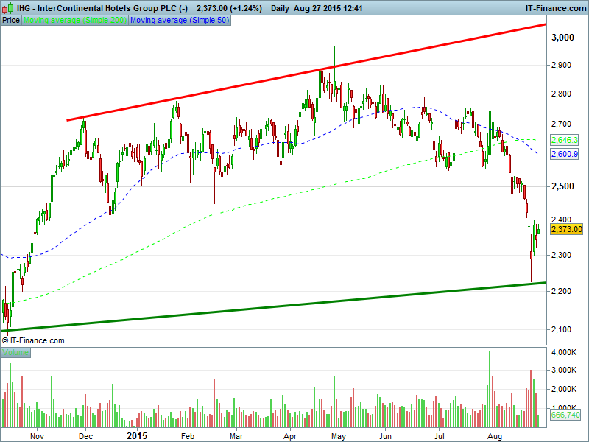Click the 666,740 volume value tag

565,416
